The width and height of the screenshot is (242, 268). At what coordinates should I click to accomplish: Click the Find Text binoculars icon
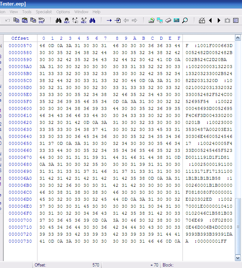point(58,21)
